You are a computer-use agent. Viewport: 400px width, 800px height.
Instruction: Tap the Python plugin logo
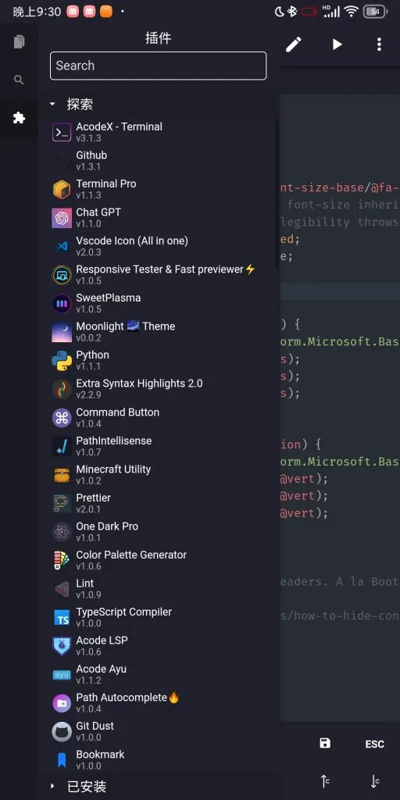(62, 361)
